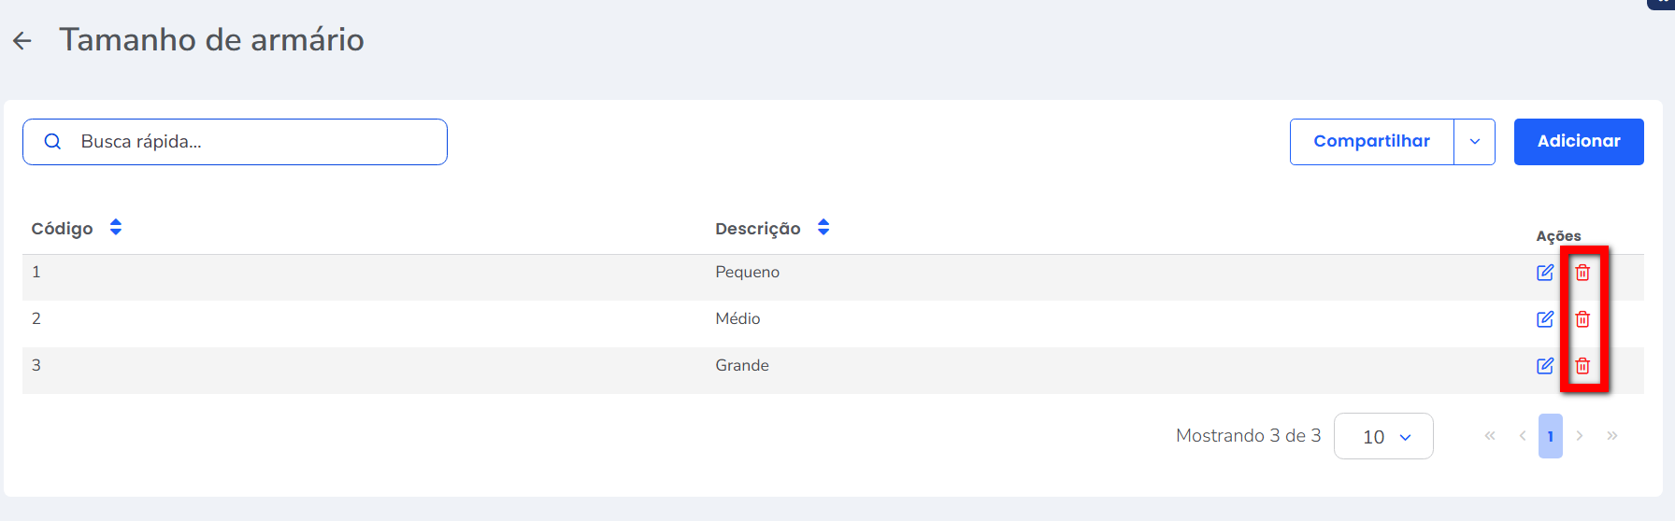Go back using the left arrow icon
Viewport: 1675px width, 521px height.
tap(22, 40)
